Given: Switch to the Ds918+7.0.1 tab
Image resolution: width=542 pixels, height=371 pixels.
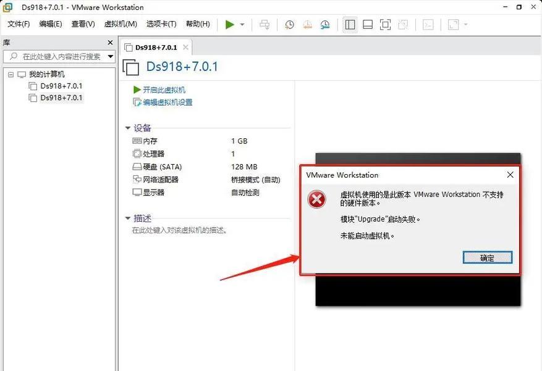Looking at the screenshot, I should [156, 48].
